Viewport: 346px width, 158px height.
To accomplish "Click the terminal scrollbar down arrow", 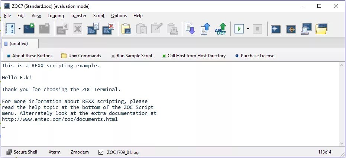I will click(342, 144).
